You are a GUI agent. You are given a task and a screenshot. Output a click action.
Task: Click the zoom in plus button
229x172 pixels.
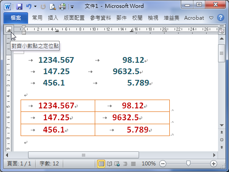coord(214,164)
